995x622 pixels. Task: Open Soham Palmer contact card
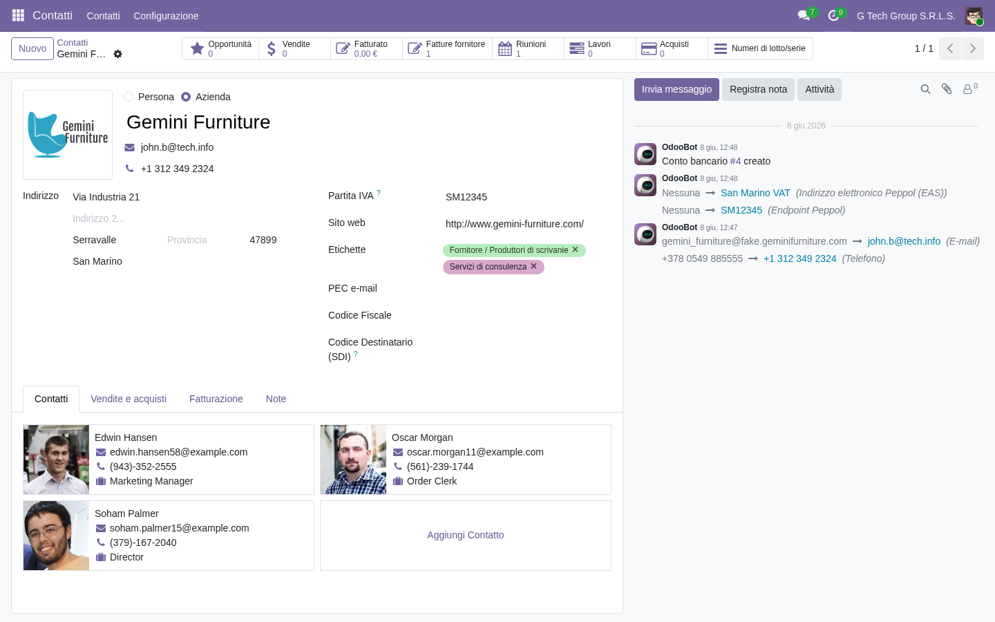click(x=169, y=536)
